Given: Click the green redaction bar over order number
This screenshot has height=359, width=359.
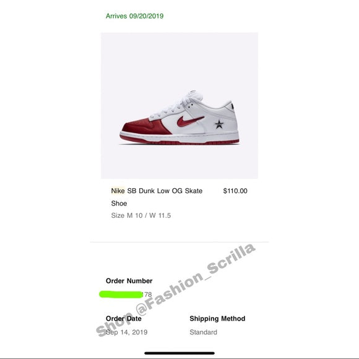Looking at the screenshot, I should [121, 295].
